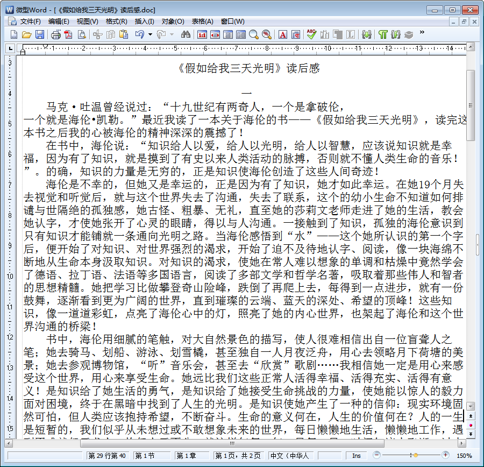Click 第1节 section indicator in status bar
The width and height of the screenshot is (484, 467).
tap(152, 456)
